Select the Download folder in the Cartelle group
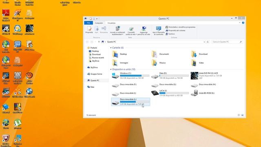The width and height of the screenshot is (261, 147). [199, 54]
